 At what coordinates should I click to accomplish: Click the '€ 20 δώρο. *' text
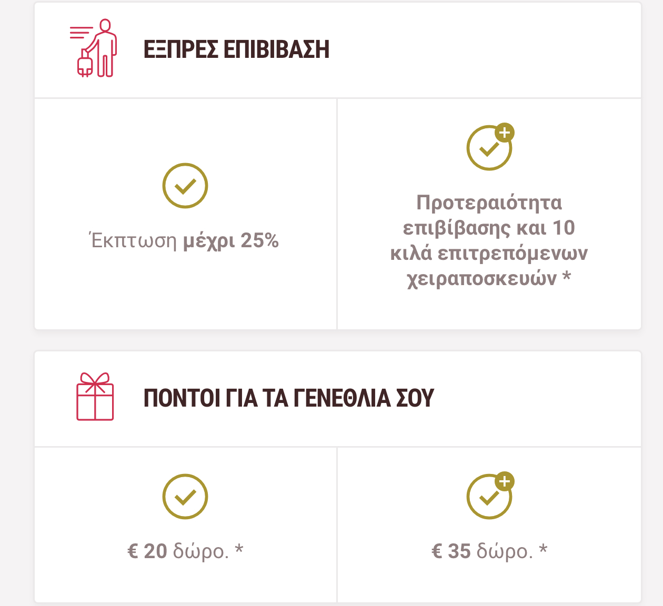coord(185,551)
